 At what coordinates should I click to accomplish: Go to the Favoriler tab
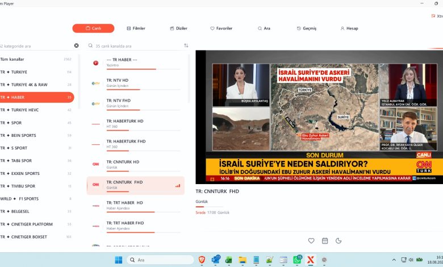[x=221, y=28]
